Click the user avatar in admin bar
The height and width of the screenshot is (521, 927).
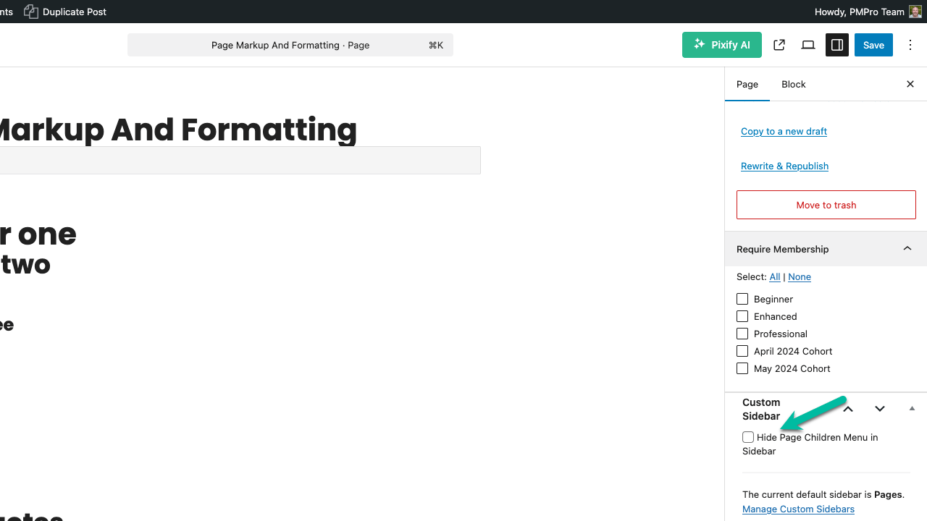915,12
